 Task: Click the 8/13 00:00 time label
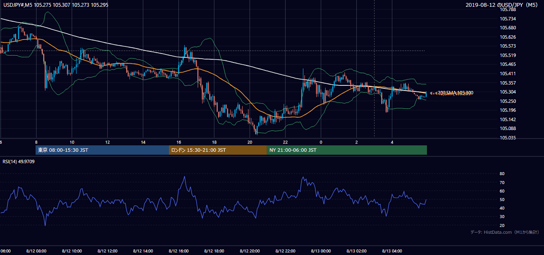(x=321, y=251)
